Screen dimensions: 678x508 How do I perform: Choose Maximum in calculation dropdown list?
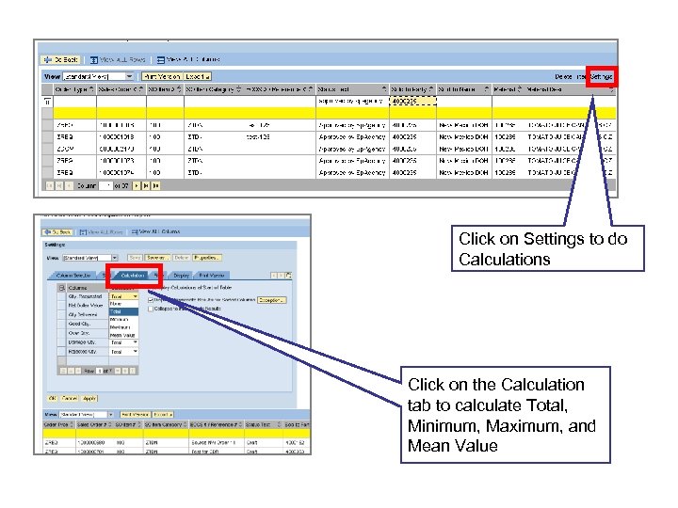pos(123,327)
